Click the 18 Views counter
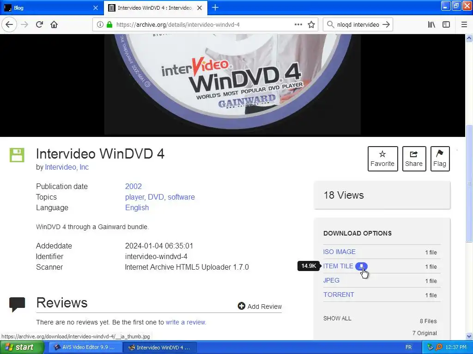This screenshot has height=354, width=473. click(x=344, y=195)
